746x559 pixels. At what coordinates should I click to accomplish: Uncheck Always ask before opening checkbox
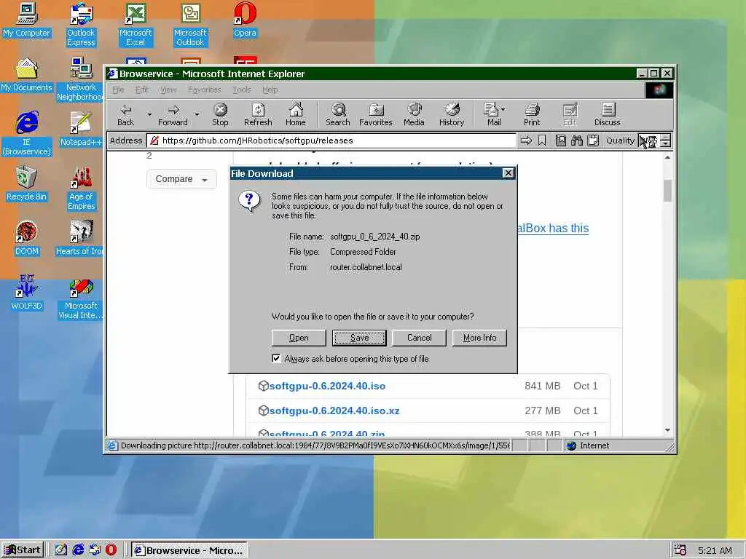click(x=276, y=358)
